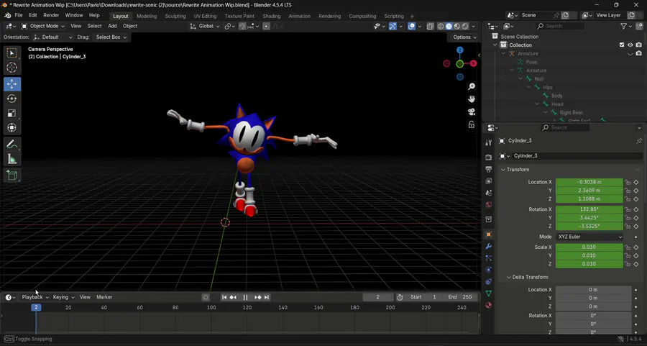Viewport: 647px width, 346px height.
Task: Activate the Measure tool
Action: tap(12, 159)
